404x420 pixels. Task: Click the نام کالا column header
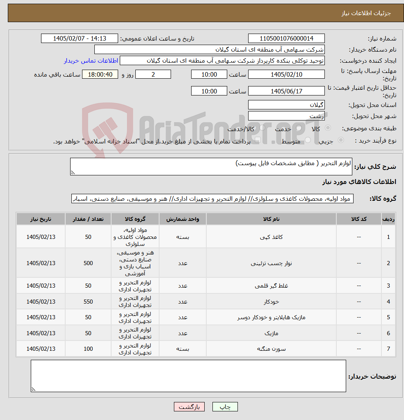pos(271,219)
